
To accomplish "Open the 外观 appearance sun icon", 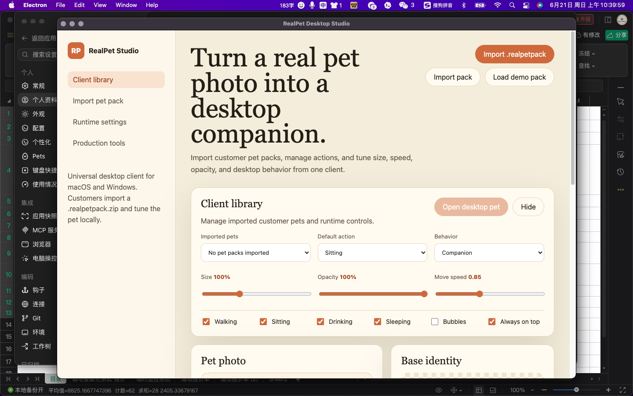I will tap(25, 114).
